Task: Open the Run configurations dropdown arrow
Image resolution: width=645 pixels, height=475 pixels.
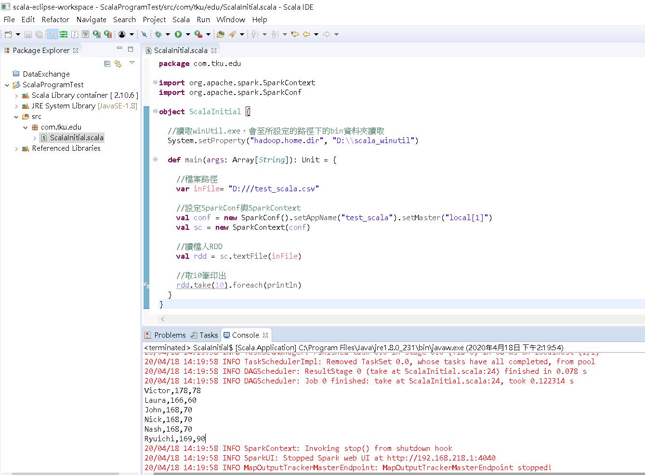Action: pos(188,34)
